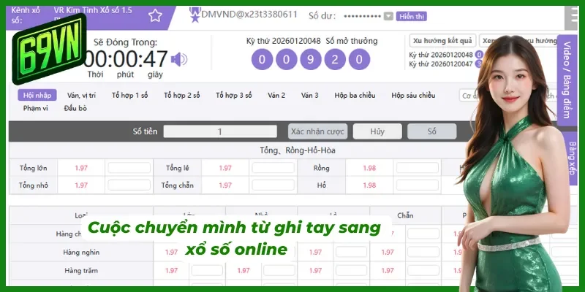Select the Hội nhập tab
585x292 pixels.
coord(37,95)
